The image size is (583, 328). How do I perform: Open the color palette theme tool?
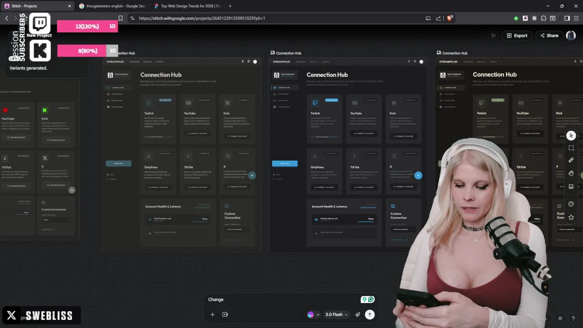571,204
